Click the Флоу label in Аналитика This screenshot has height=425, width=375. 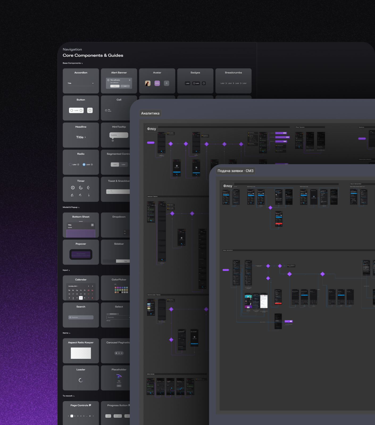pos(152,129)
